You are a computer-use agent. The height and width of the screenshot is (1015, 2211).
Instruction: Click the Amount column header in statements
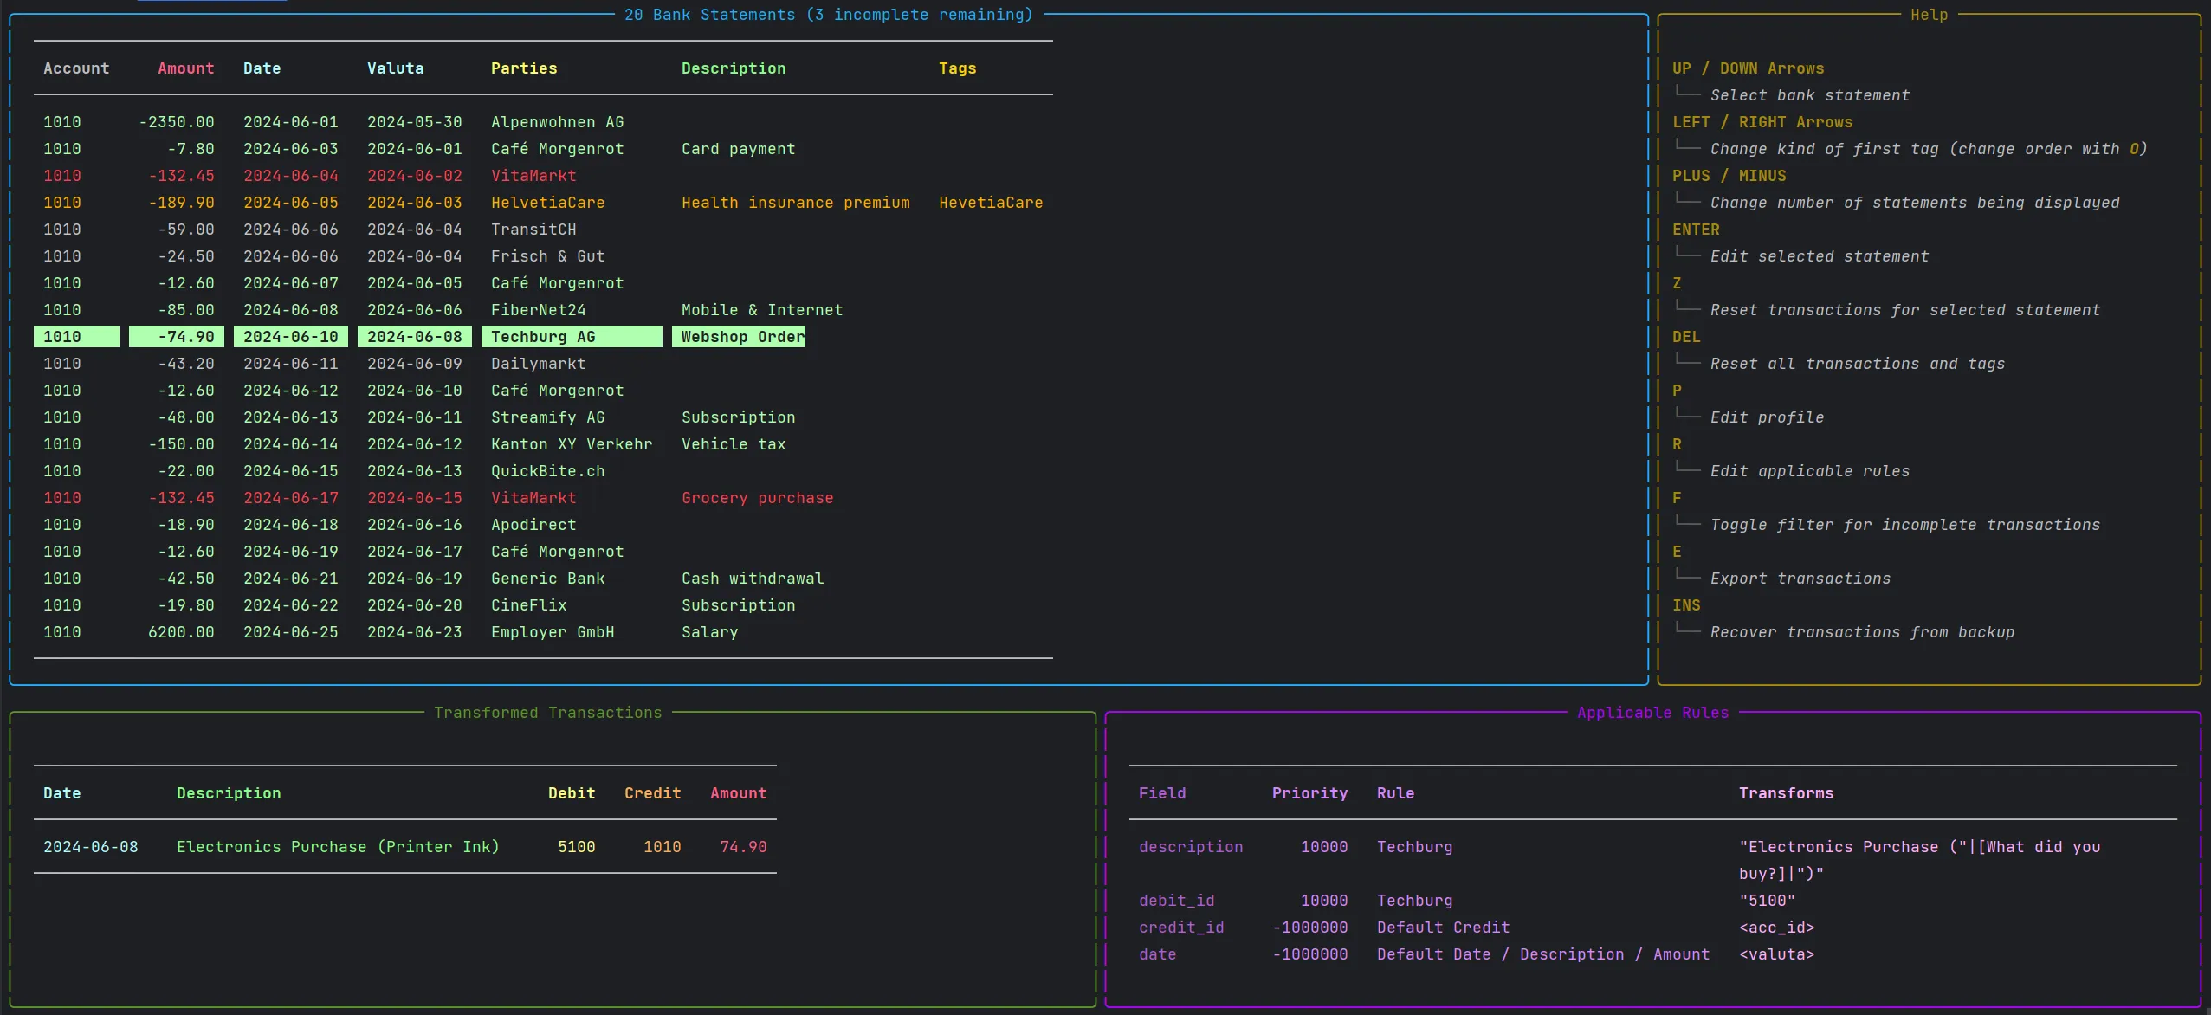[x=185, y=68]
